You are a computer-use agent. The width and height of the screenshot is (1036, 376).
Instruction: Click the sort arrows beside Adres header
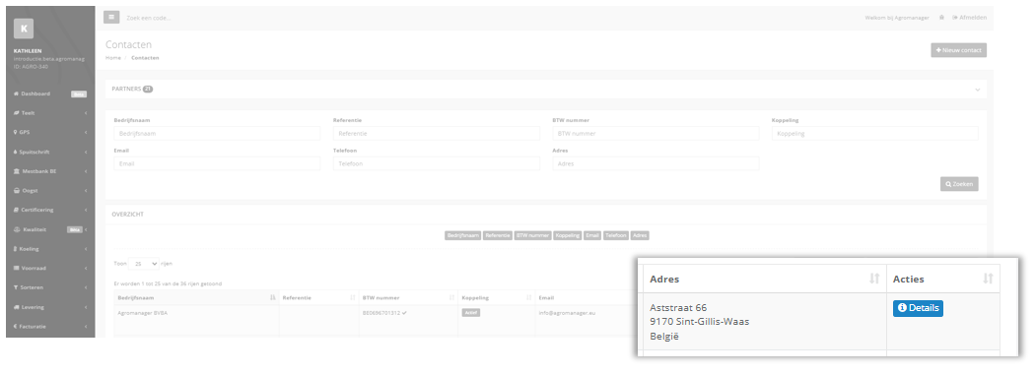(874, 279)
